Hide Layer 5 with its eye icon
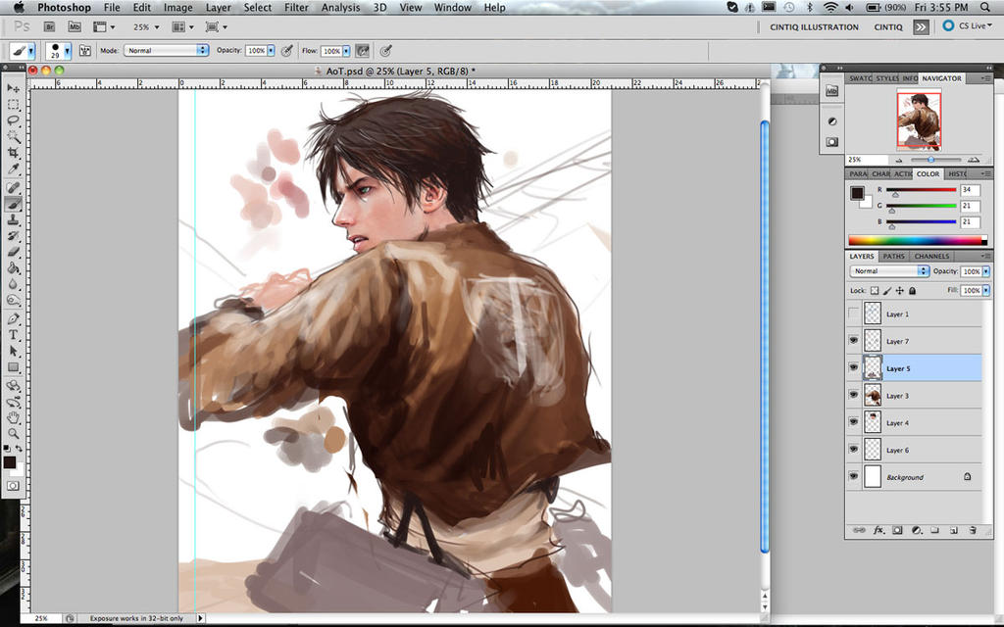Screen dimensions: 1004x627 coord(853,368)
